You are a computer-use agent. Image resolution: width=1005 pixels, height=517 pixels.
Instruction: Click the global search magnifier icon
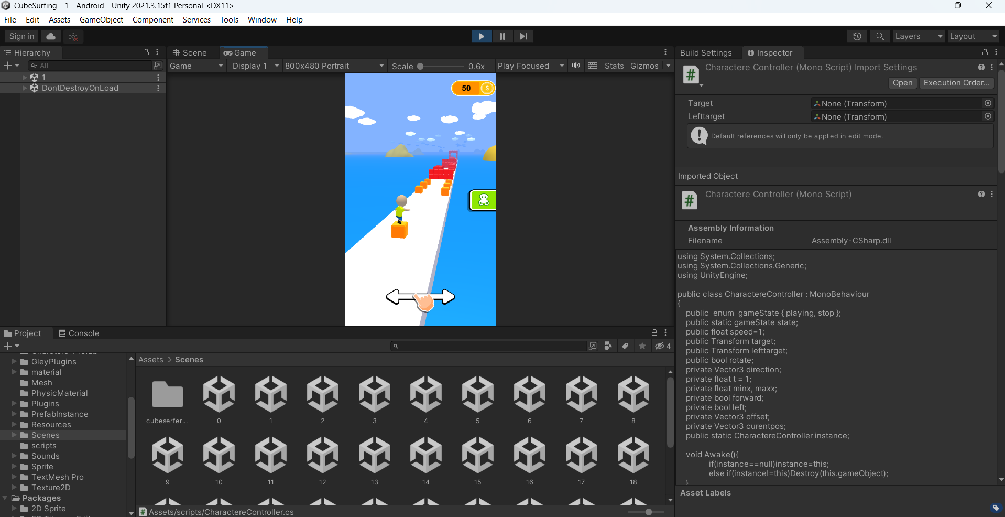[880, 36]
